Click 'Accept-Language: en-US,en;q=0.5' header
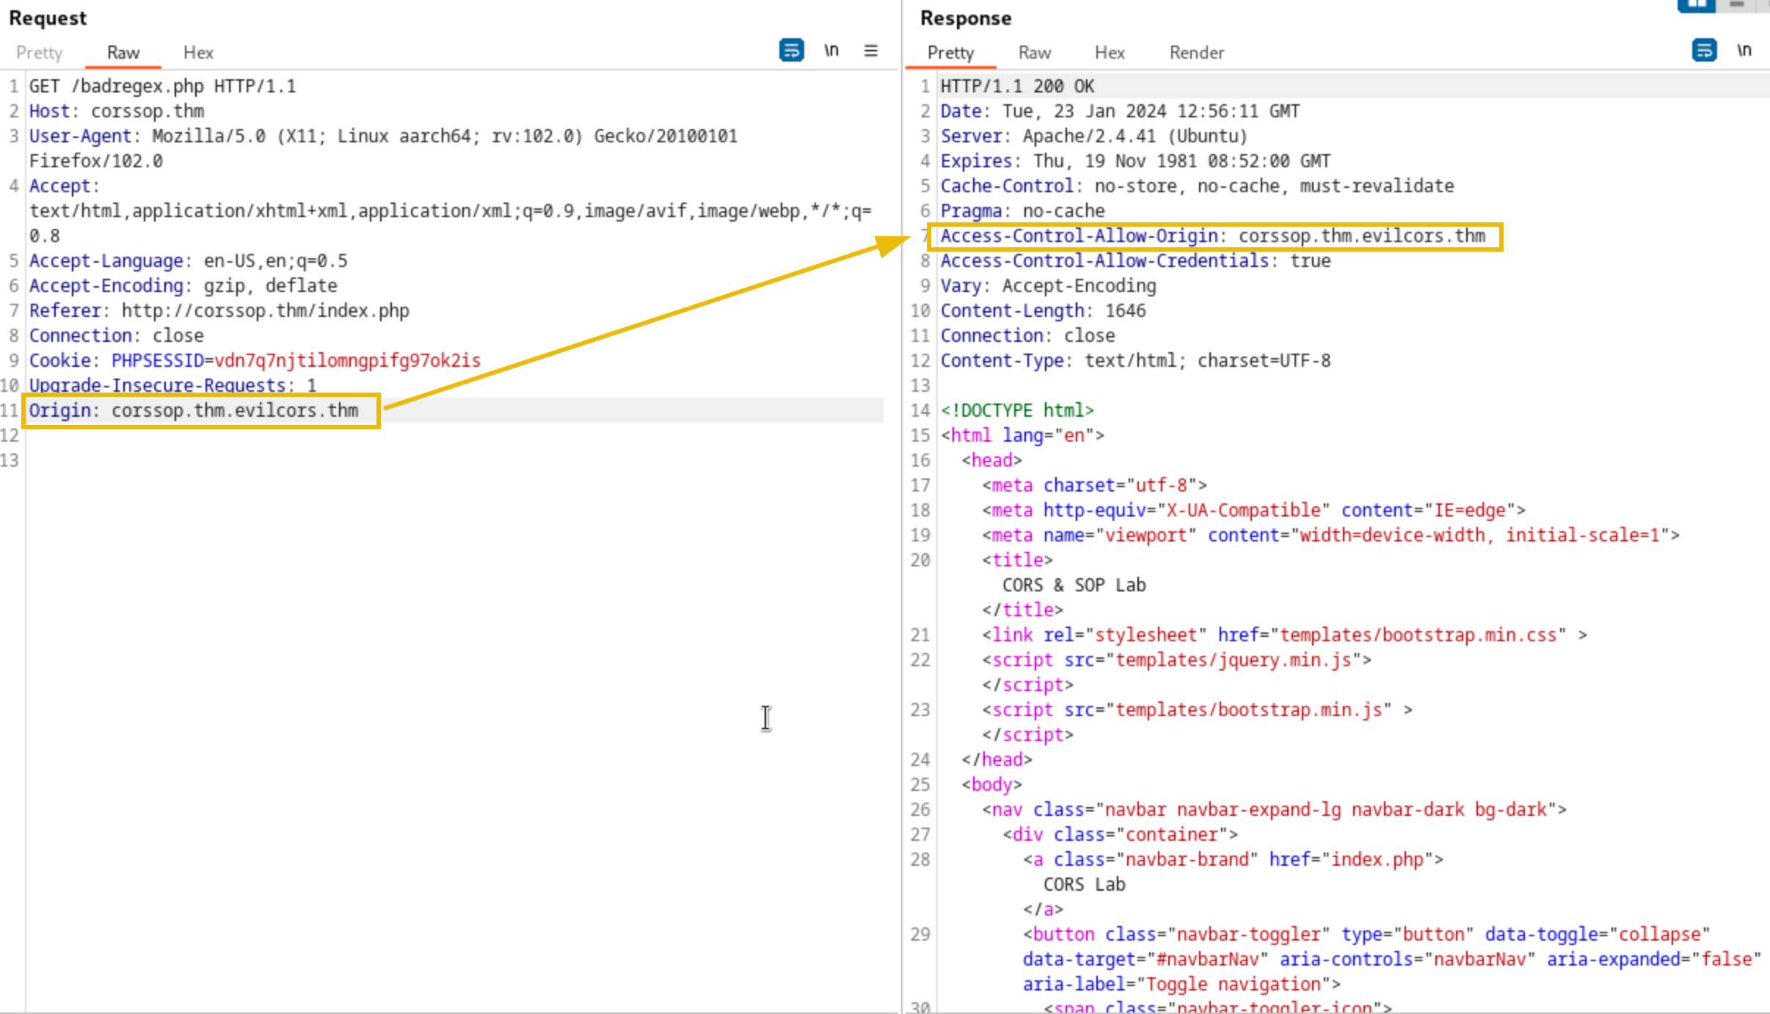1770x1014 pixels. (x=189, y=261)
